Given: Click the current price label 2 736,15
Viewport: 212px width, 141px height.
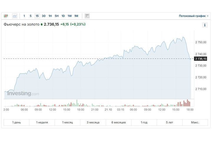Looking at the screenshot, I should 201,59.
